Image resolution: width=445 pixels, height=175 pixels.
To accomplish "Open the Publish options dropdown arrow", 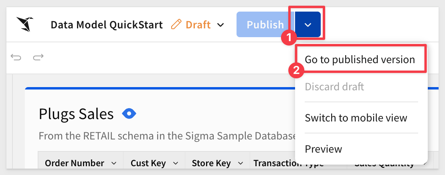I will click(308, 25).
